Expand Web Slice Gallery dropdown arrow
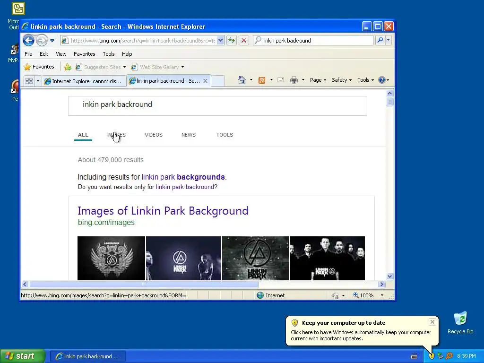Image resolution: width=484 pixels, height=363 pixels. click(x=182, y=67)
